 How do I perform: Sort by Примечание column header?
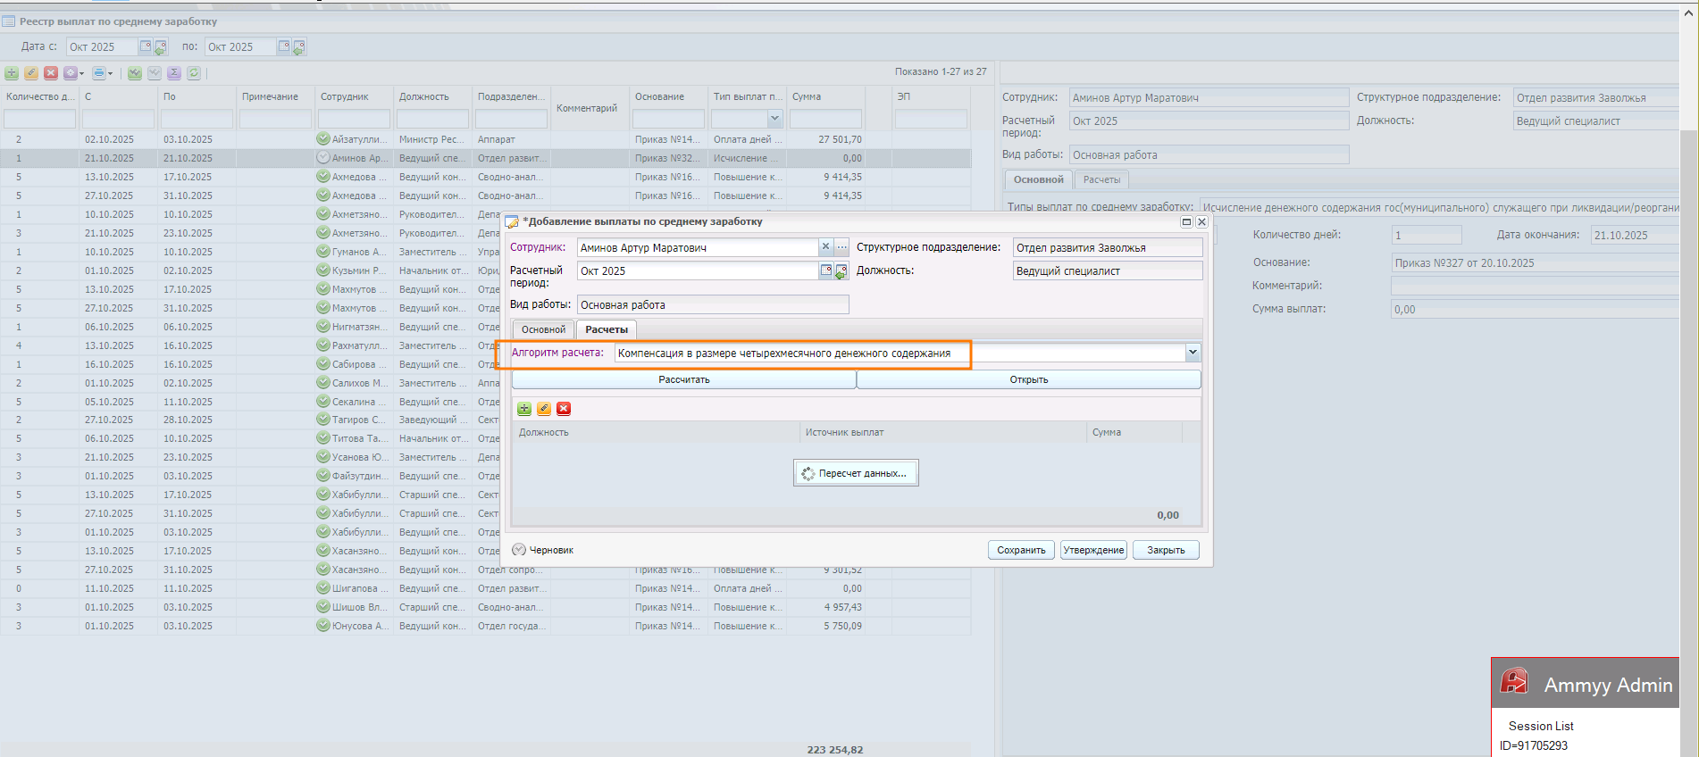[x=275, y=96]
